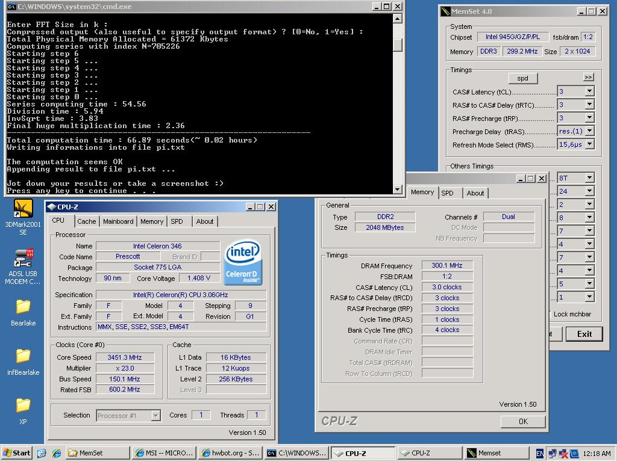Open the infBearlake desktop folder
Viewport: 617px width, 462px height.
23,362
